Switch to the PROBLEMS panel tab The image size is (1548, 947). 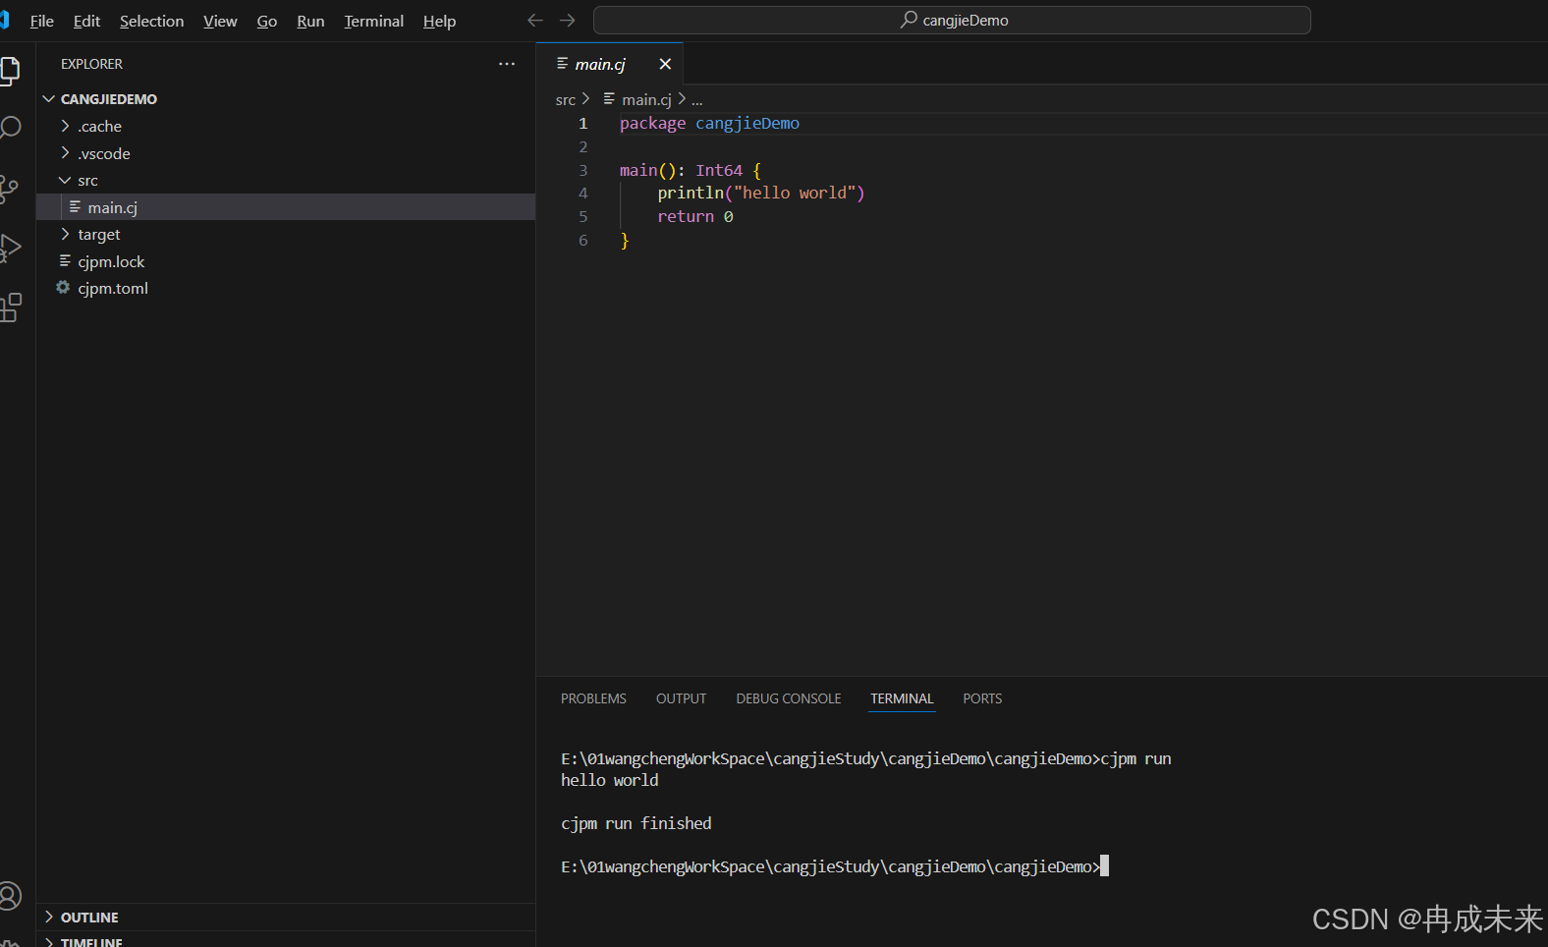tap(593, 698)
